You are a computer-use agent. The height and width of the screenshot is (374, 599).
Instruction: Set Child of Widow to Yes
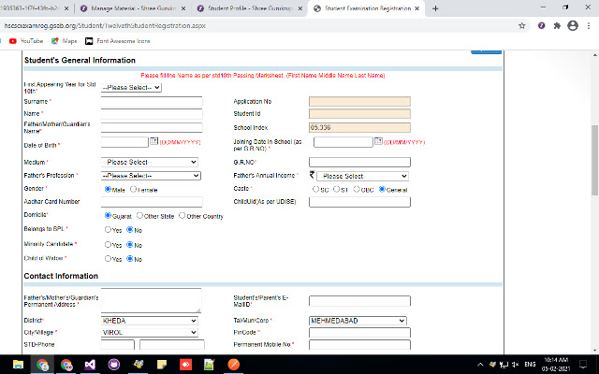click(108, 259)
